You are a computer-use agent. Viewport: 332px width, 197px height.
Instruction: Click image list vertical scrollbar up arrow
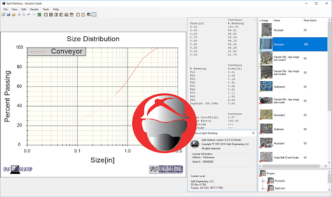pyautogui.click(x=329, y=20)
